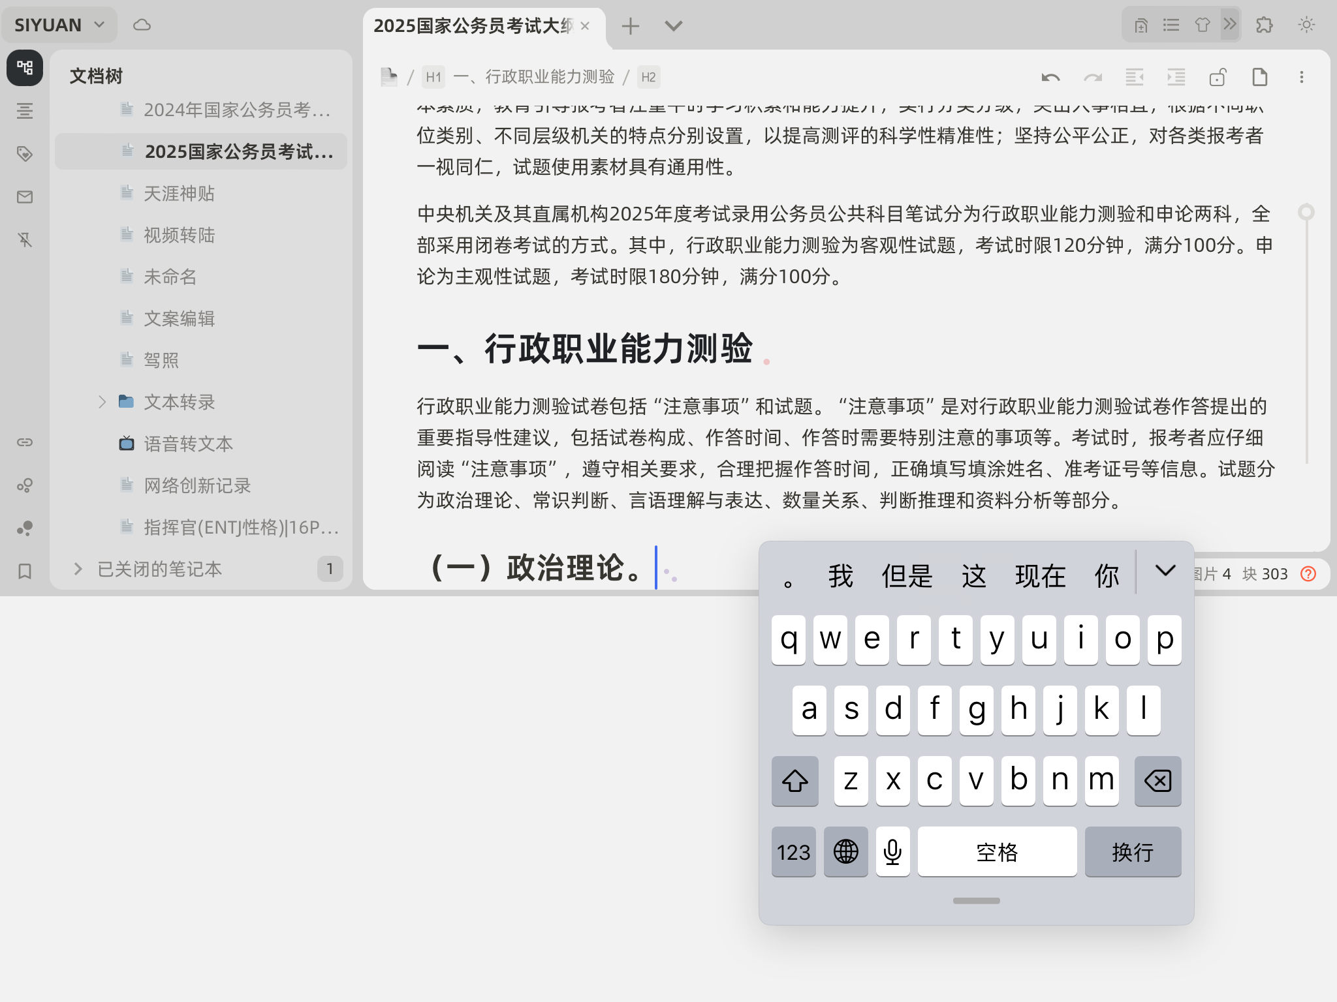
Task: Open the tags panel icon
Action: [25, 154]
